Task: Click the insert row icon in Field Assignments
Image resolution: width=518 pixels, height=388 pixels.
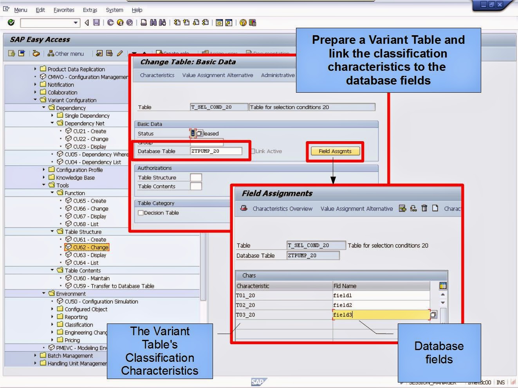Action: click(402, 208)
